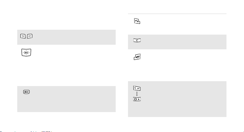Click the gray description row beside the C key

[x=177, y=42]
